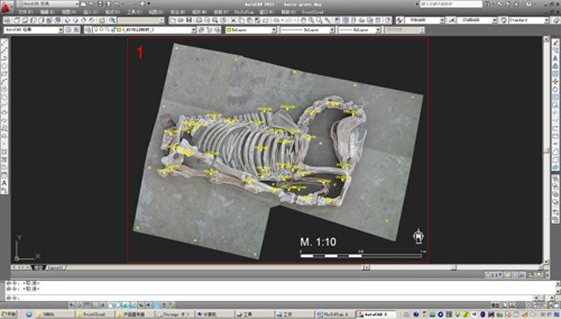Toggle the layer freeze sun icon
The image size is (561, 319).
pyautogui.click(x=102, y=30)
